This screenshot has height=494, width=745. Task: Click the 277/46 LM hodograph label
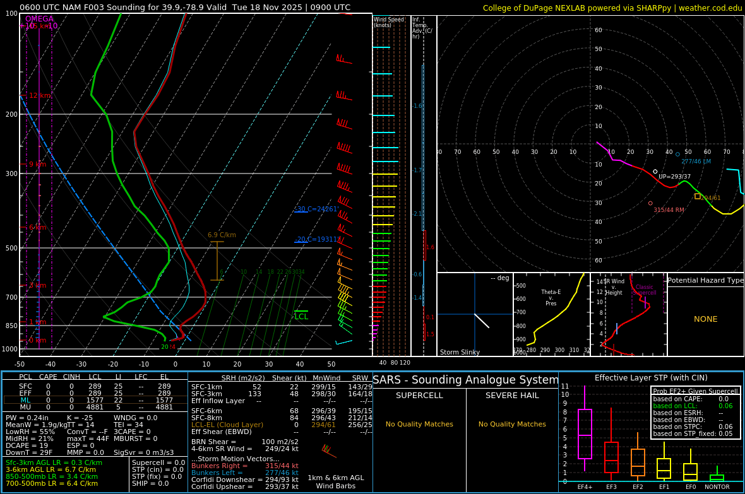click(x=696, y=162)
